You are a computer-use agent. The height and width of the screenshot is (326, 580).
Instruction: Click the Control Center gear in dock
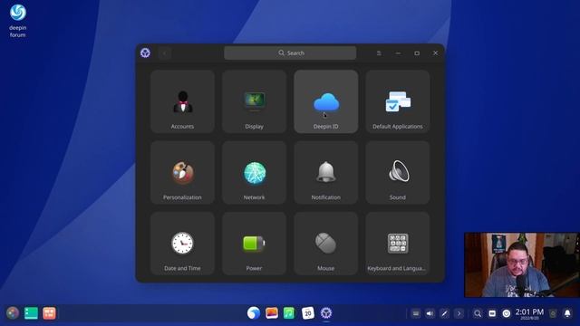(x=326, y=313)
